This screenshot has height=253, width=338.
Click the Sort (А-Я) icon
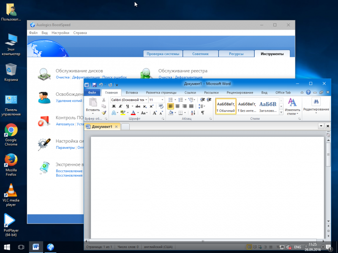(193, 113)
